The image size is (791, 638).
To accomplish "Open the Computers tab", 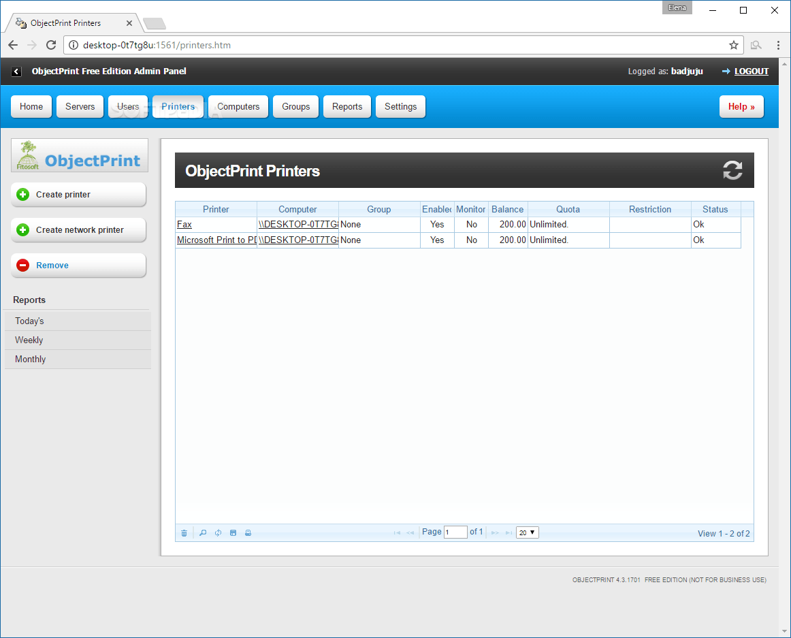I will [238, 106].
